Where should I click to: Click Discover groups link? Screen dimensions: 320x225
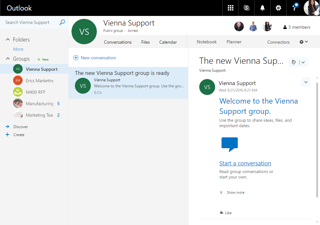tap(20, 127)
